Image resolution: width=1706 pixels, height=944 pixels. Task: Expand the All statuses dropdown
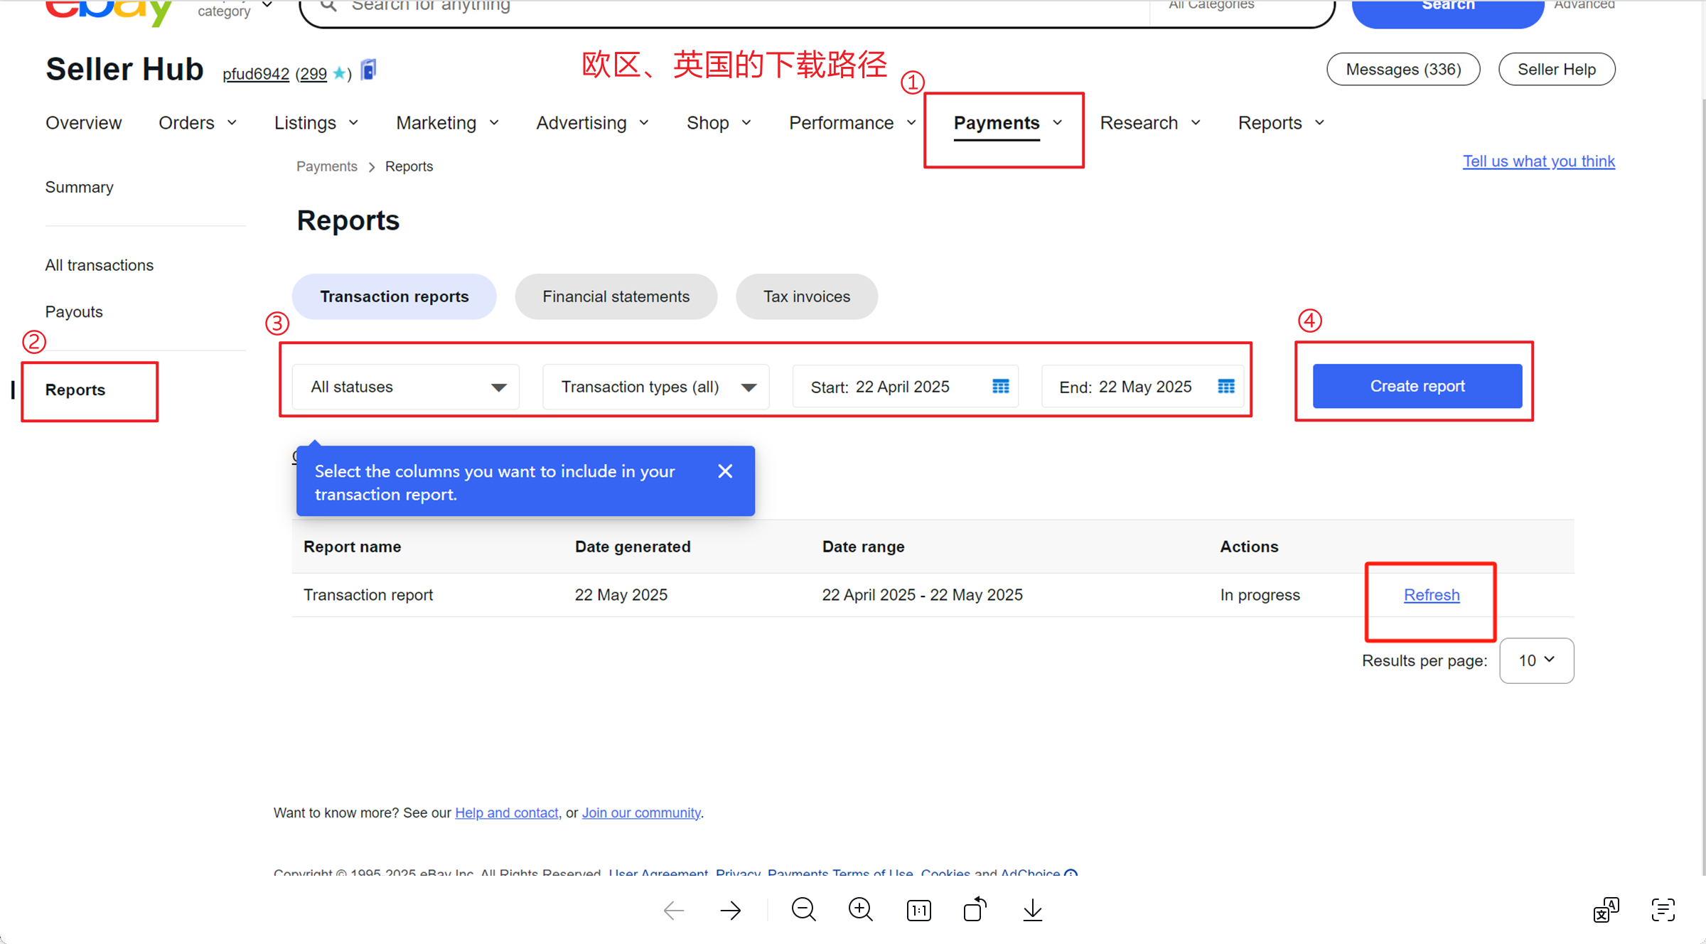[406, 387]
